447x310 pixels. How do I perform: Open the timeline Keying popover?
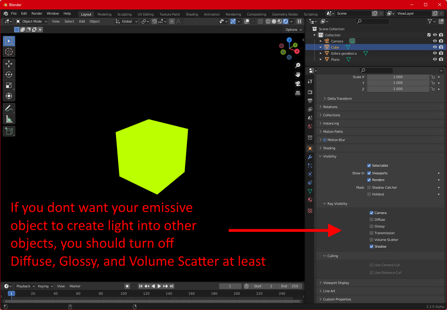coord(45,286)
